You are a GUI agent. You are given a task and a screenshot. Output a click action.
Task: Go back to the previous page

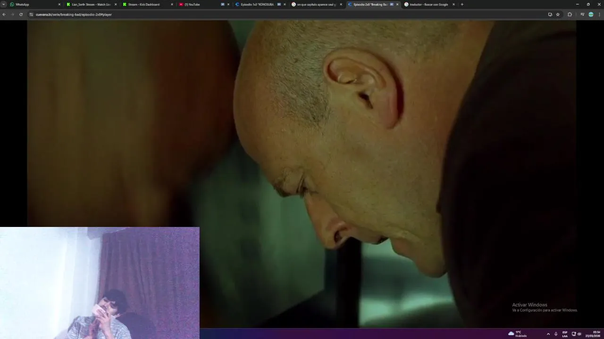coord(4,15)
